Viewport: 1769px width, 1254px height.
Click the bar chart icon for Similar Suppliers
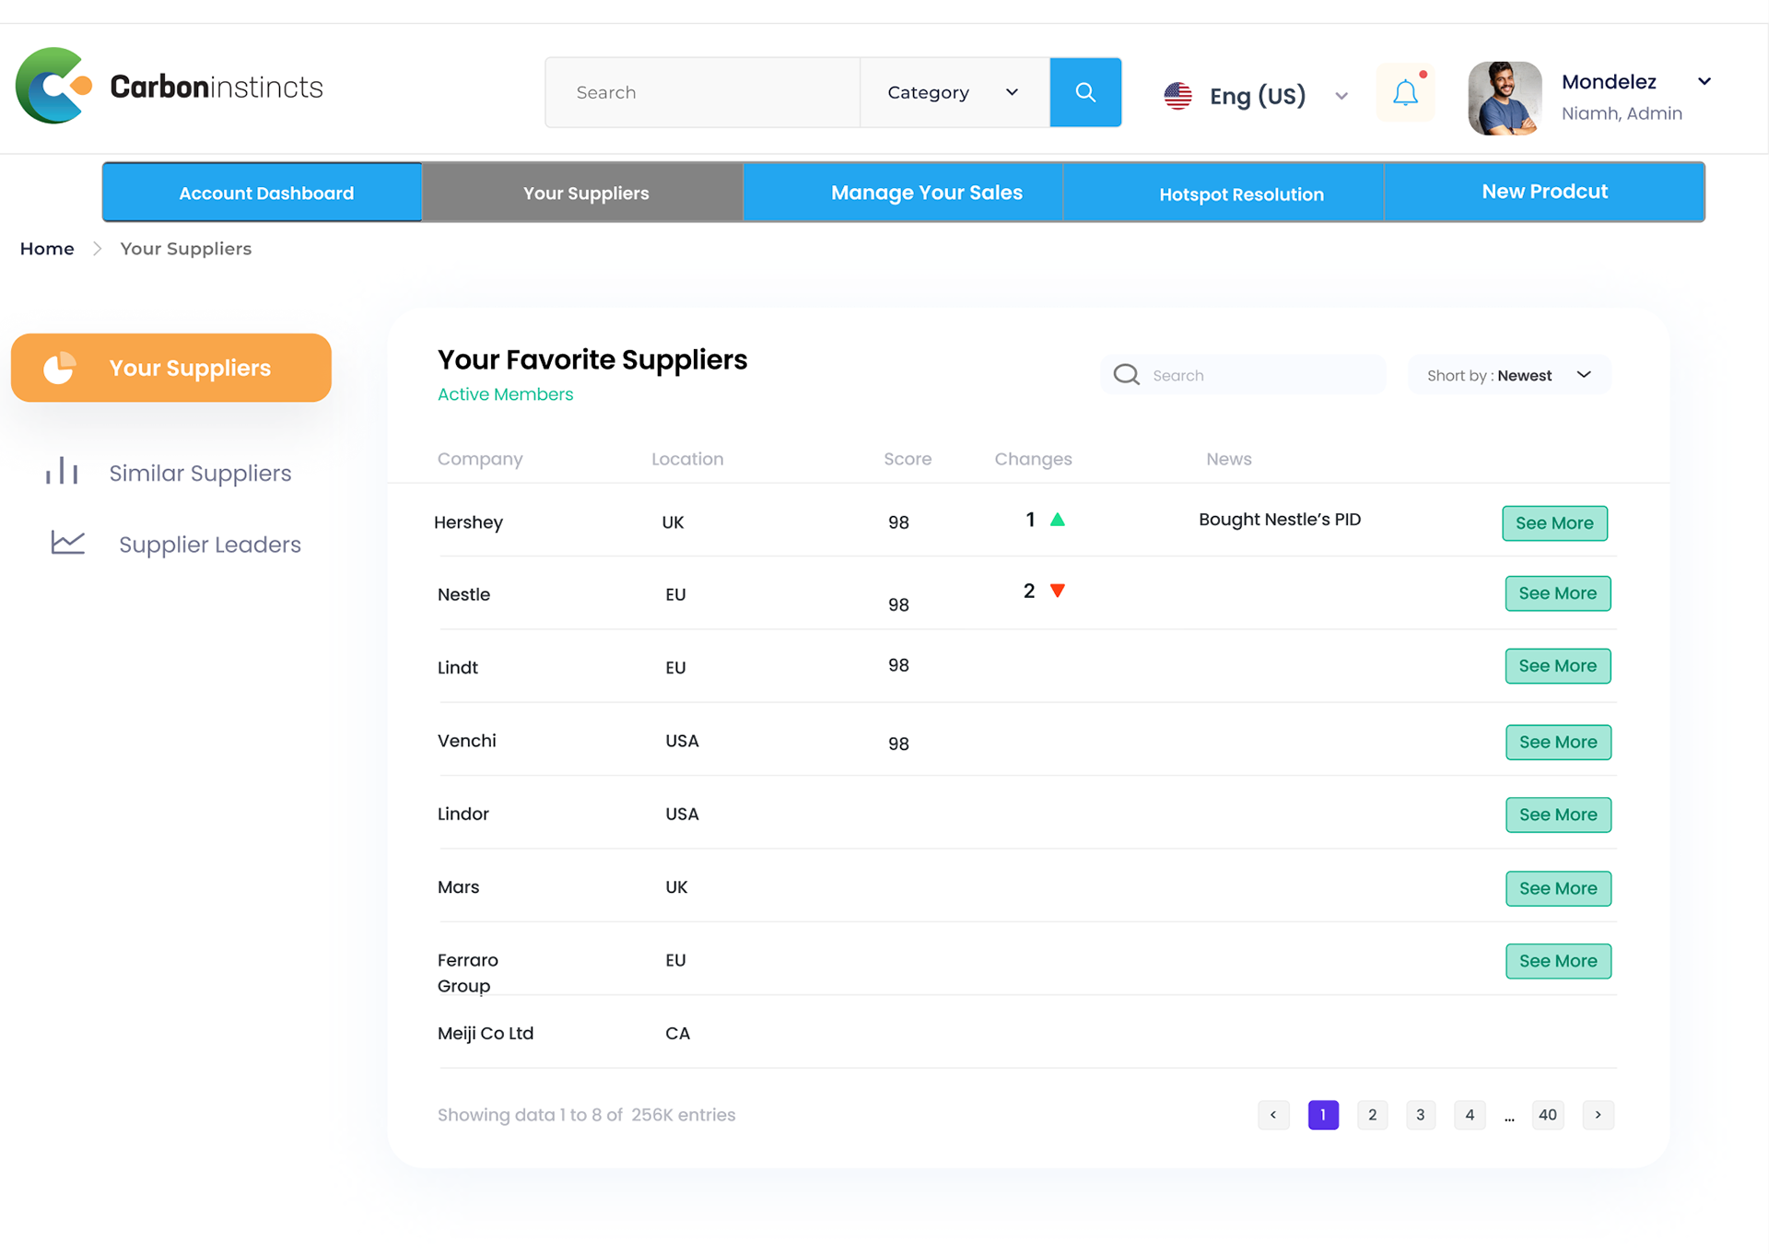pyautogui.click(x=62, y=471)
